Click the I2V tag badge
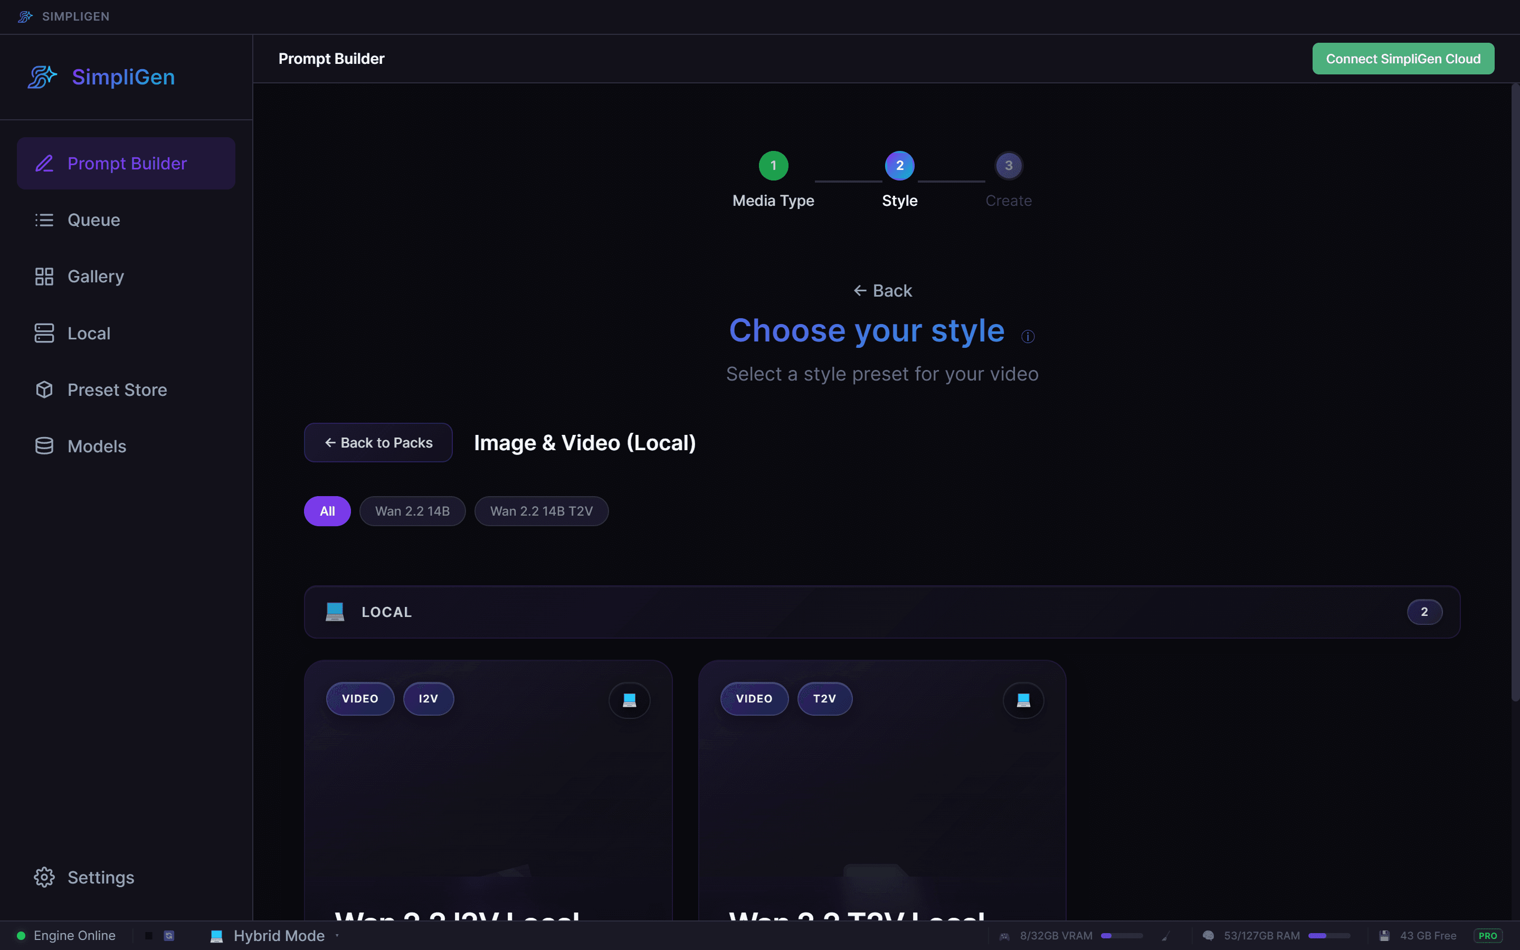 click(x=429, y=699)
